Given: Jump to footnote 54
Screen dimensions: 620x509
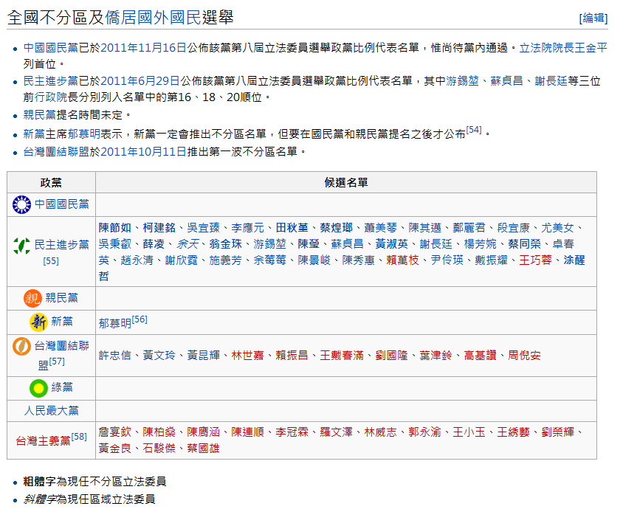Looking at the screenshot, I should pyautogui.click(x=474, y=130).
